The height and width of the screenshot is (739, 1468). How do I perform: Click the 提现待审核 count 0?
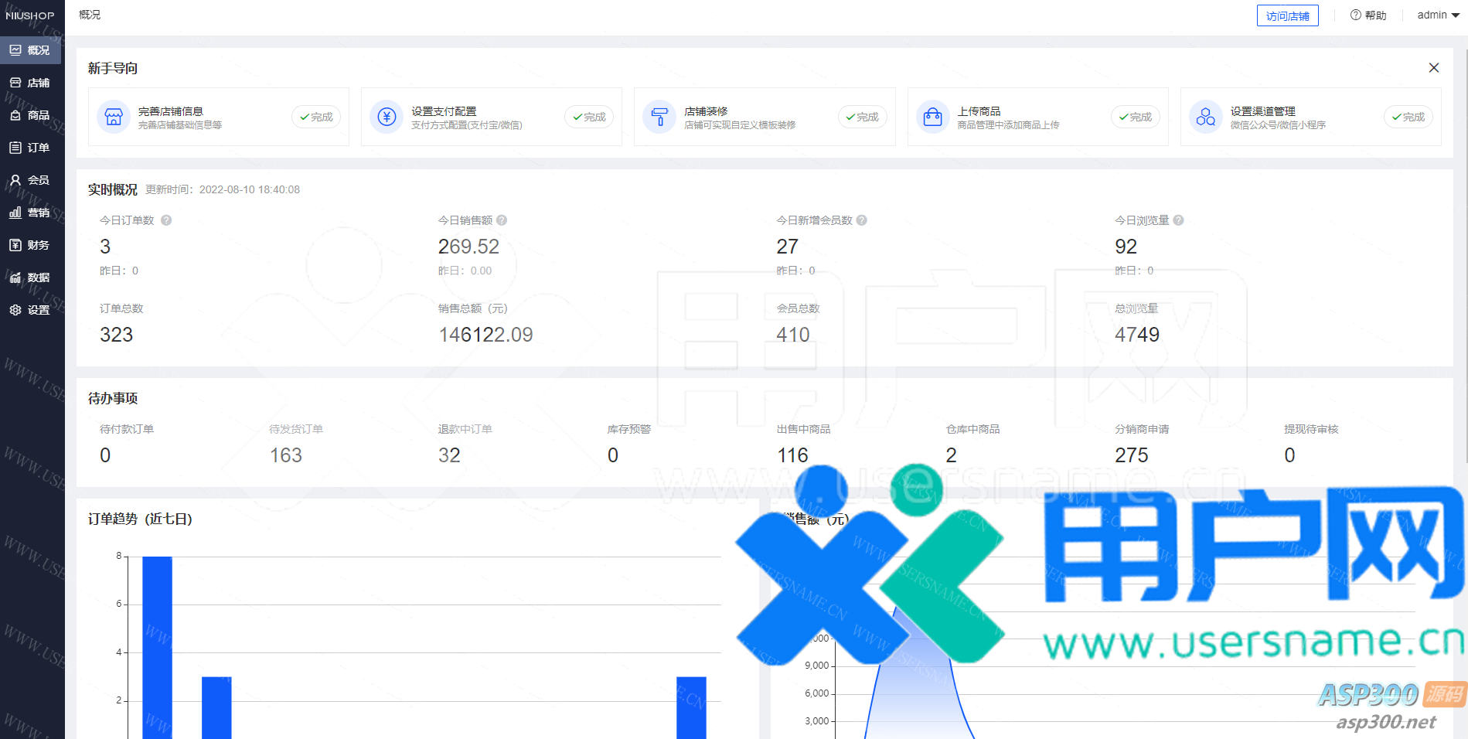pyautogui.click(x=1289, y=455)
